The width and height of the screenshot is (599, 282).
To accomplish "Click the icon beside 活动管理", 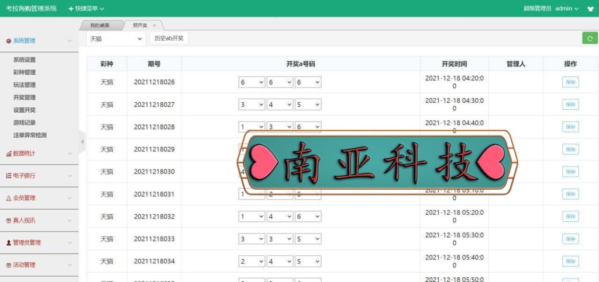I will [8, 265].
